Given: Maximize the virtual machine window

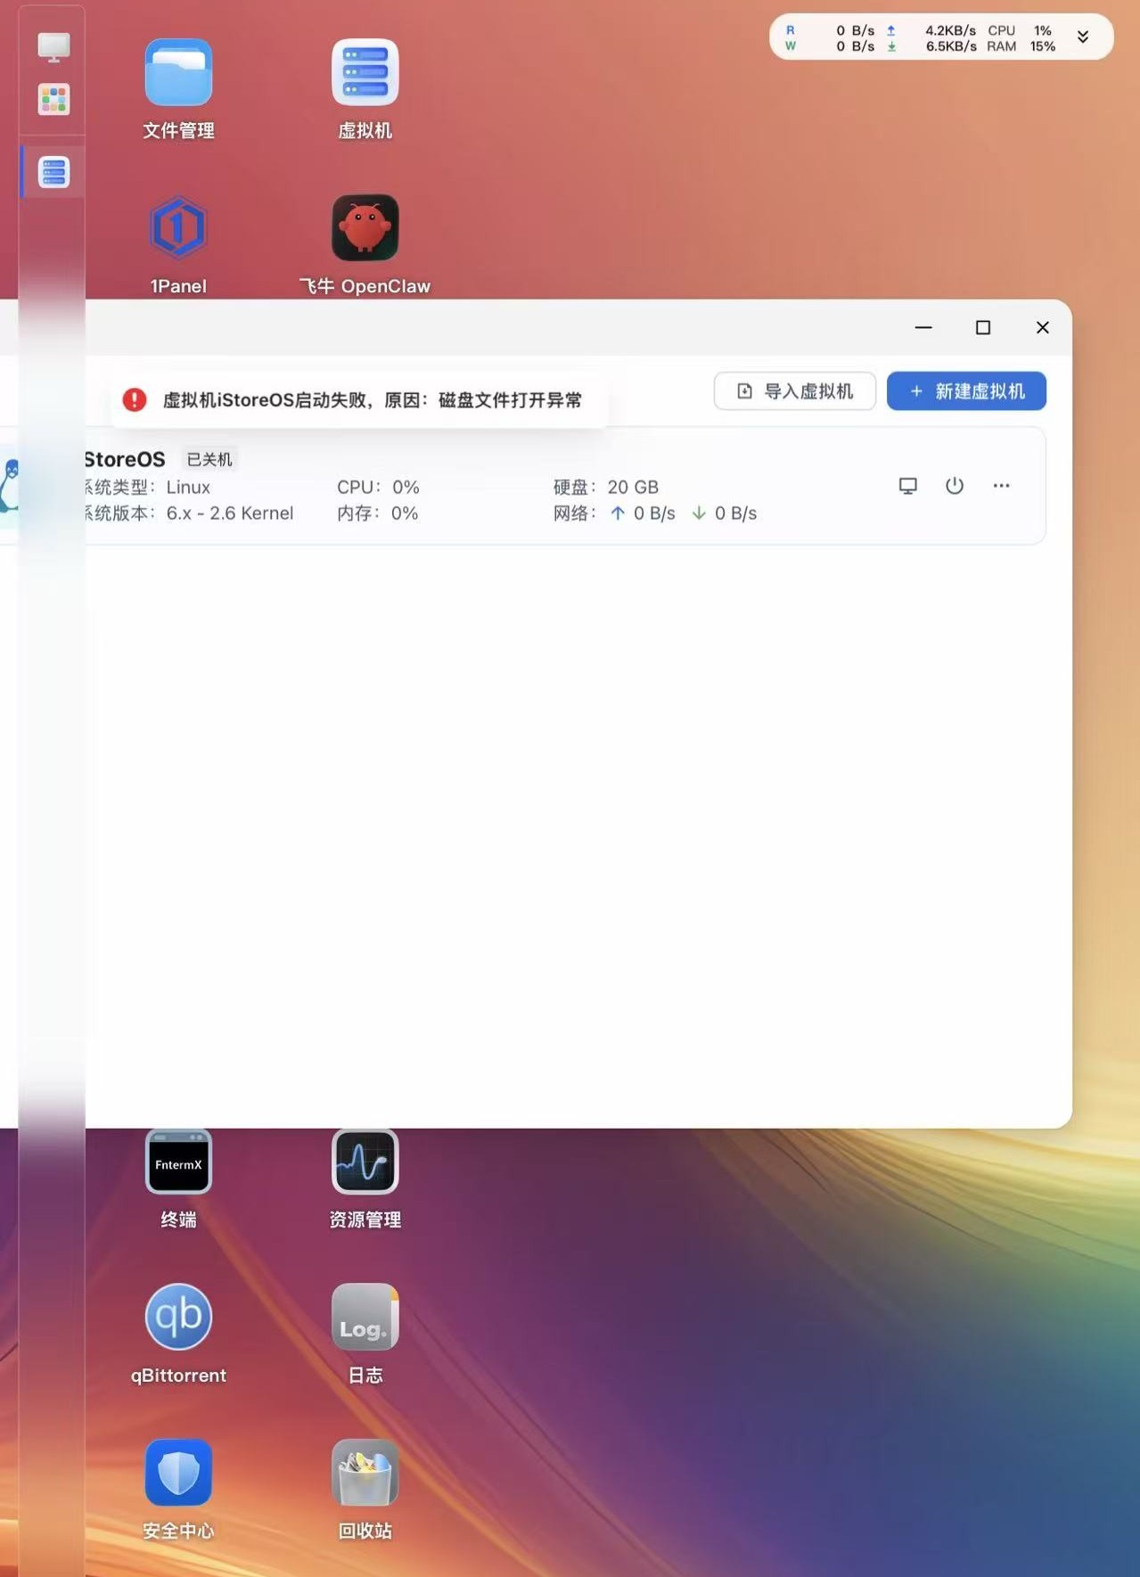Looking at the screenshot, I should click(983, 327).
